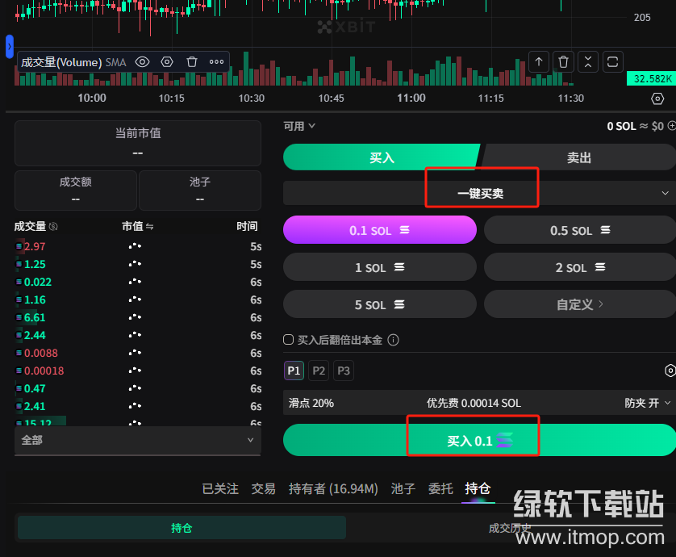Collapse the volume pane
Image resolution: width=676 pixels, height=557 pixels.
click(588, 61)
